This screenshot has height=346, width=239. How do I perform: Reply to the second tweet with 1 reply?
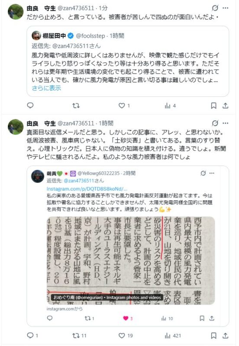coord(32,336)
